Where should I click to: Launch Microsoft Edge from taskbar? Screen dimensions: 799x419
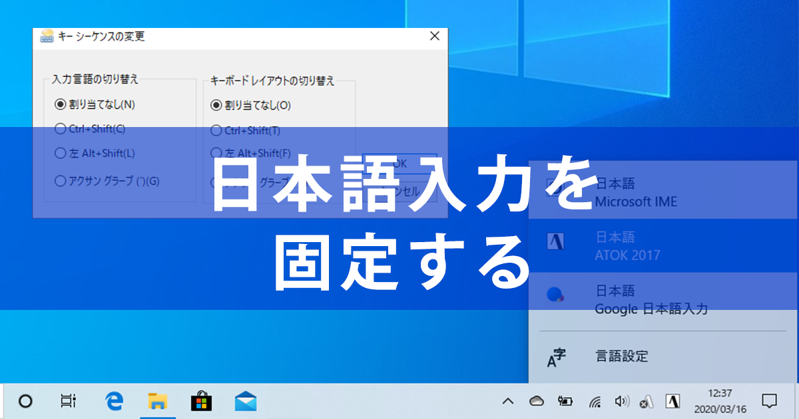pos(113,402)
